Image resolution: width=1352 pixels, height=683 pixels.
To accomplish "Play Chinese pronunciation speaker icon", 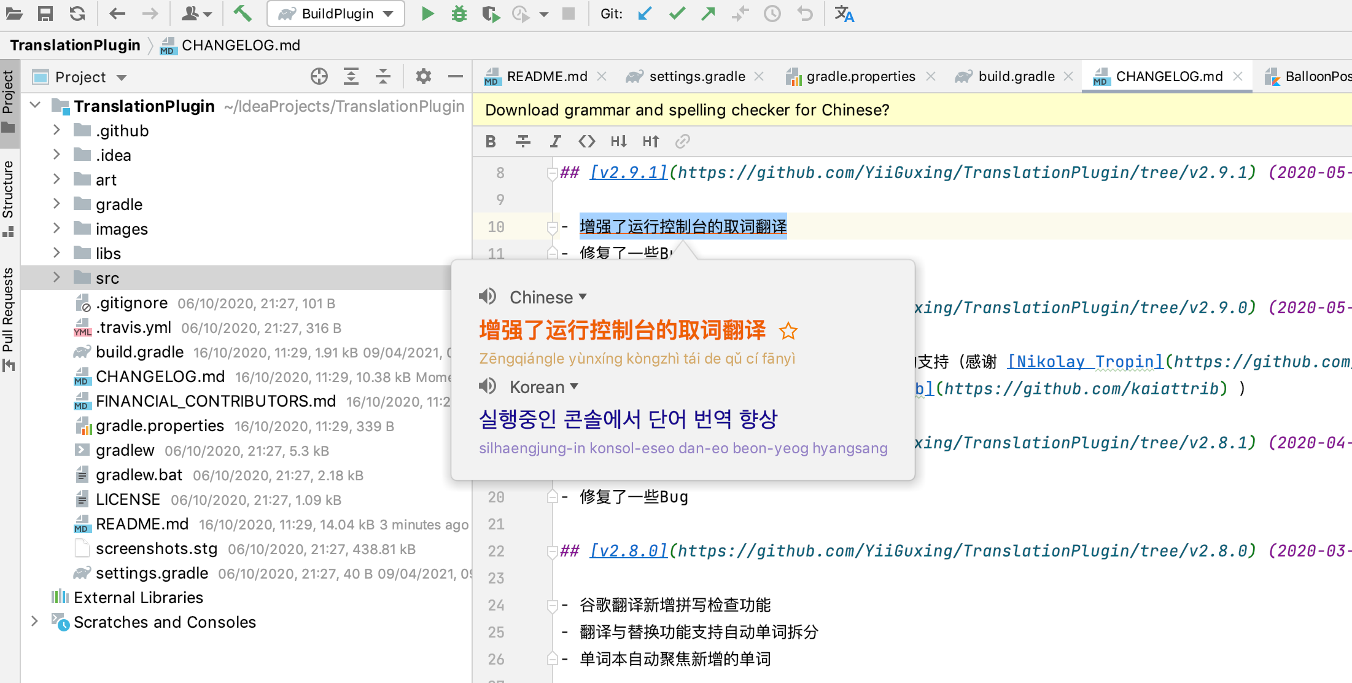I will (488, 296).
